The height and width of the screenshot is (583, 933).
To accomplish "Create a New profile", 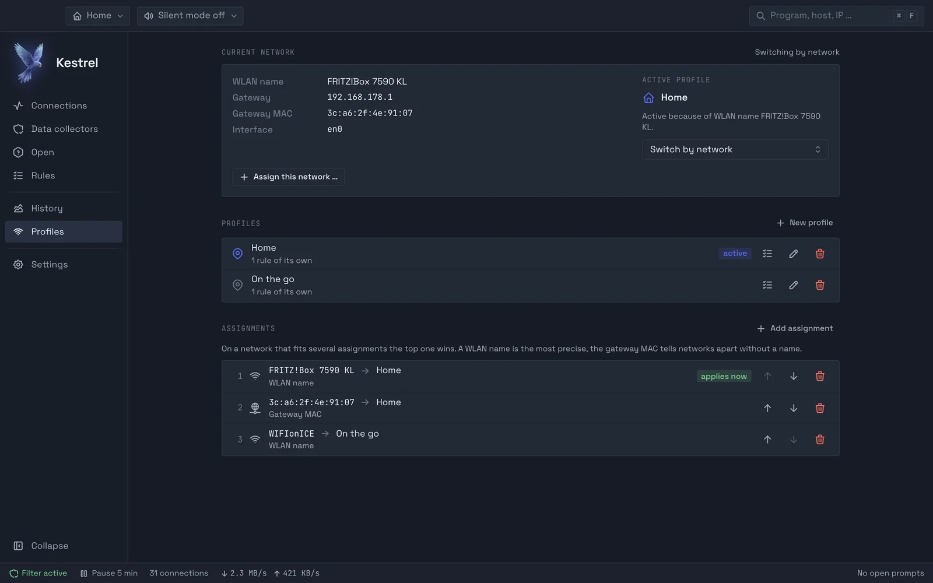I will coord(805,223).
